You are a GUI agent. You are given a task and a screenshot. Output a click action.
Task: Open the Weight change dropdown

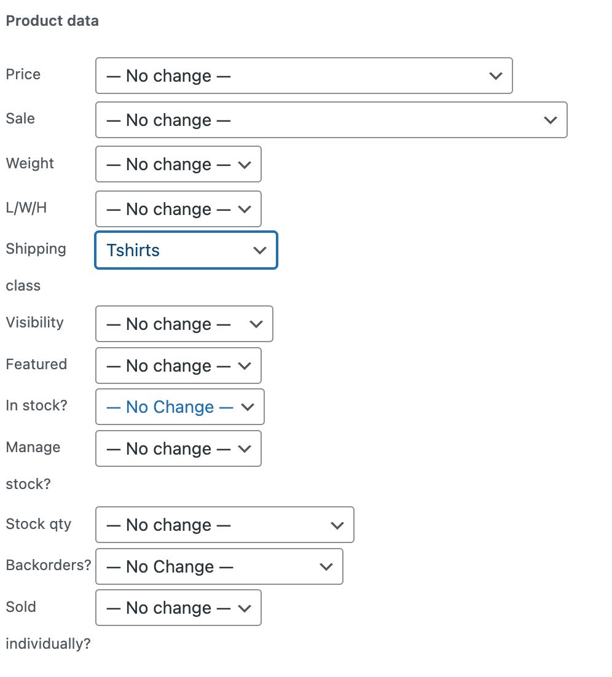click(178, 164)
